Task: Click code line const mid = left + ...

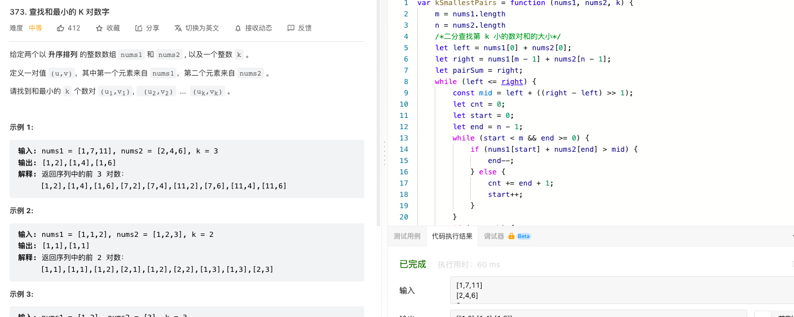Action: pyautogui.click(x=542, y=93)
